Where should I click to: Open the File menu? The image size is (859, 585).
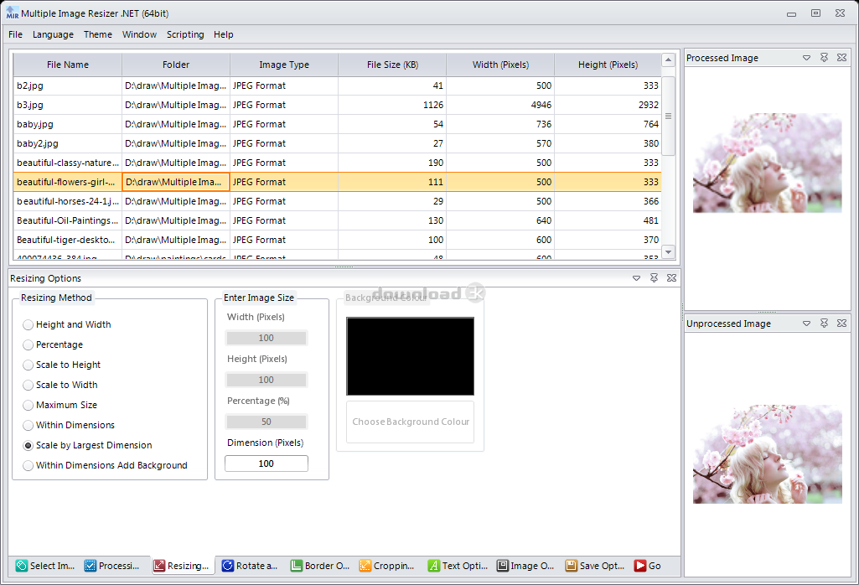point(15,34)
